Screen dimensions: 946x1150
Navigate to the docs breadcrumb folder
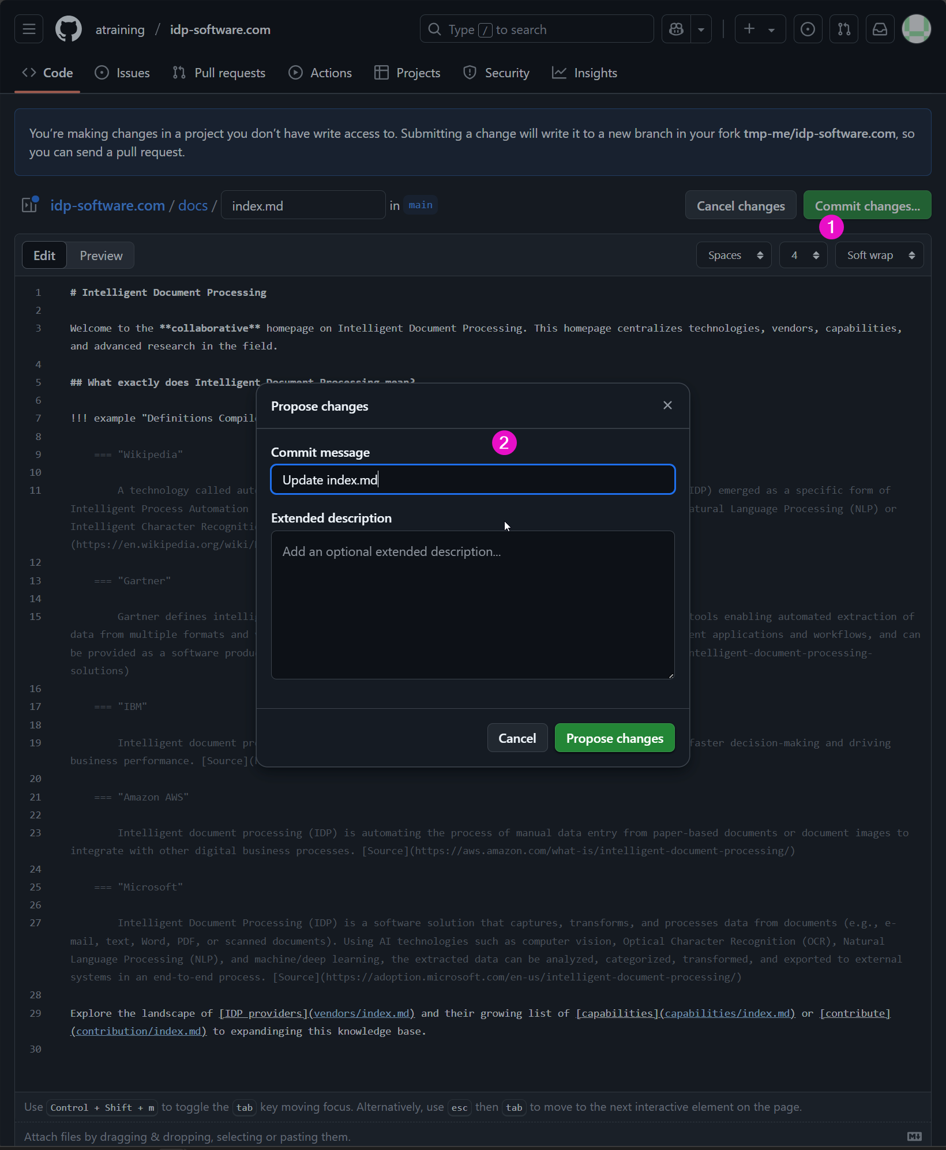(x=193, y=205)
